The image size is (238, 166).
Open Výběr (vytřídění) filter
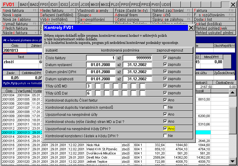(57, 19)
